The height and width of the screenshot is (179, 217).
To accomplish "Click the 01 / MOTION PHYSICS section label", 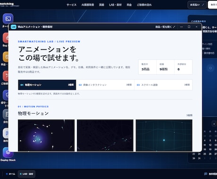I will click(33, 106).
